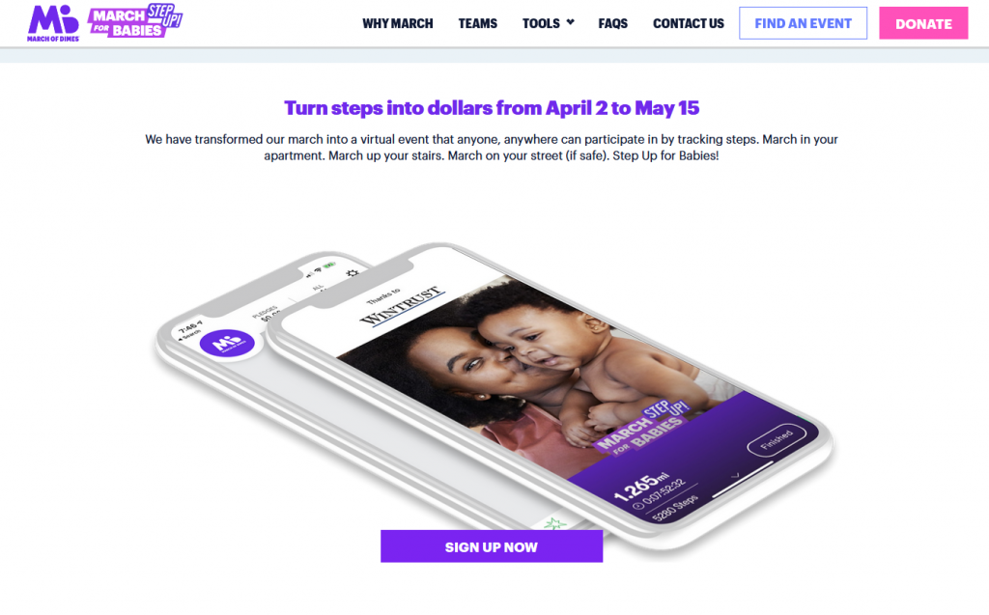Open the FAQs page

[x=612, y=23]
